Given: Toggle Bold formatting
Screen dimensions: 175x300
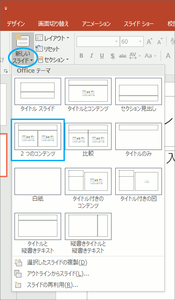Looking at the screenshot, I should [x=81, y=56].
